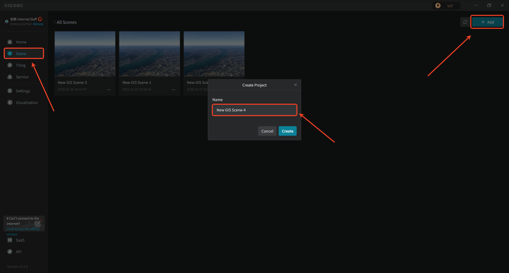
Task: Open the Tiling icon
Action: (10, 65)
